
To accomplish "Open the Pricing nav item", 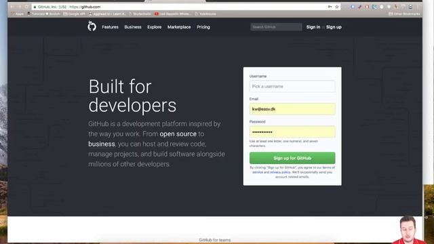I will [x=203, y=27].
